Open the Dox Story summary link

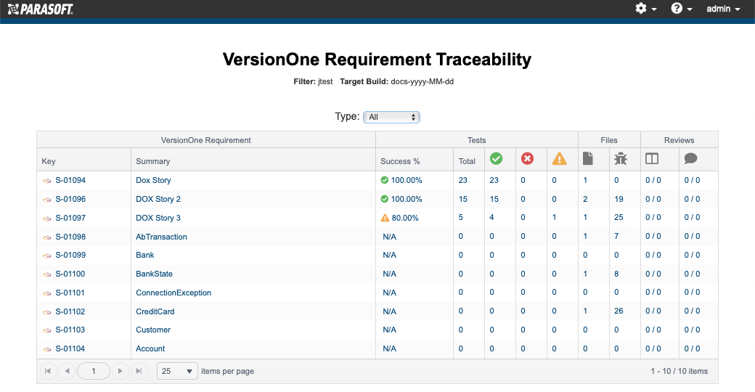[153, 180]
